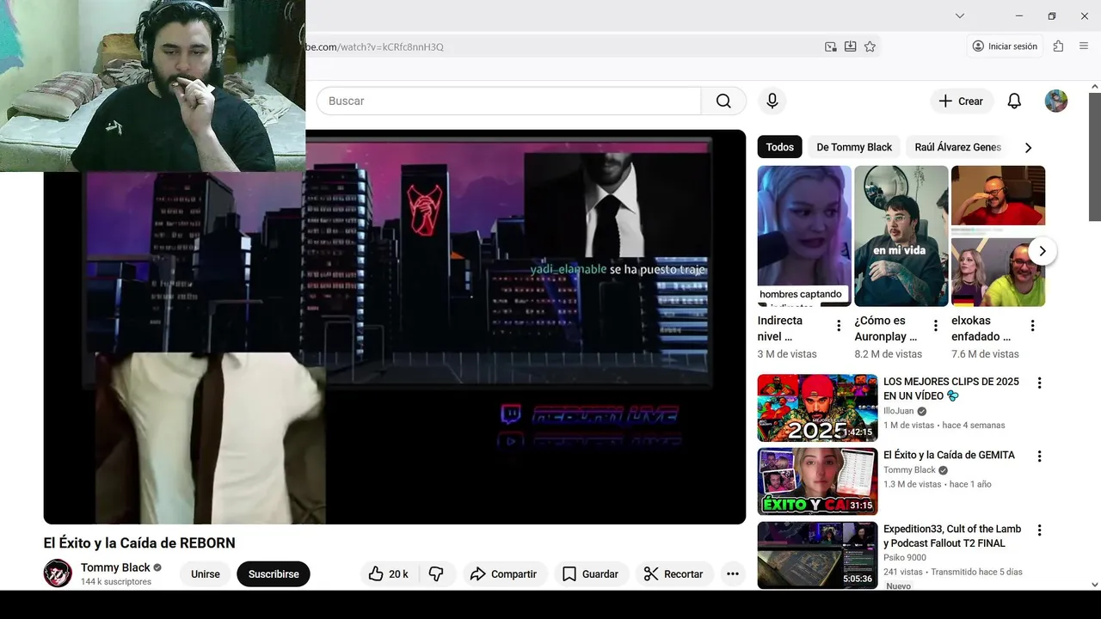
Task: Click the Suscribirse button
Action: point(274,574)
